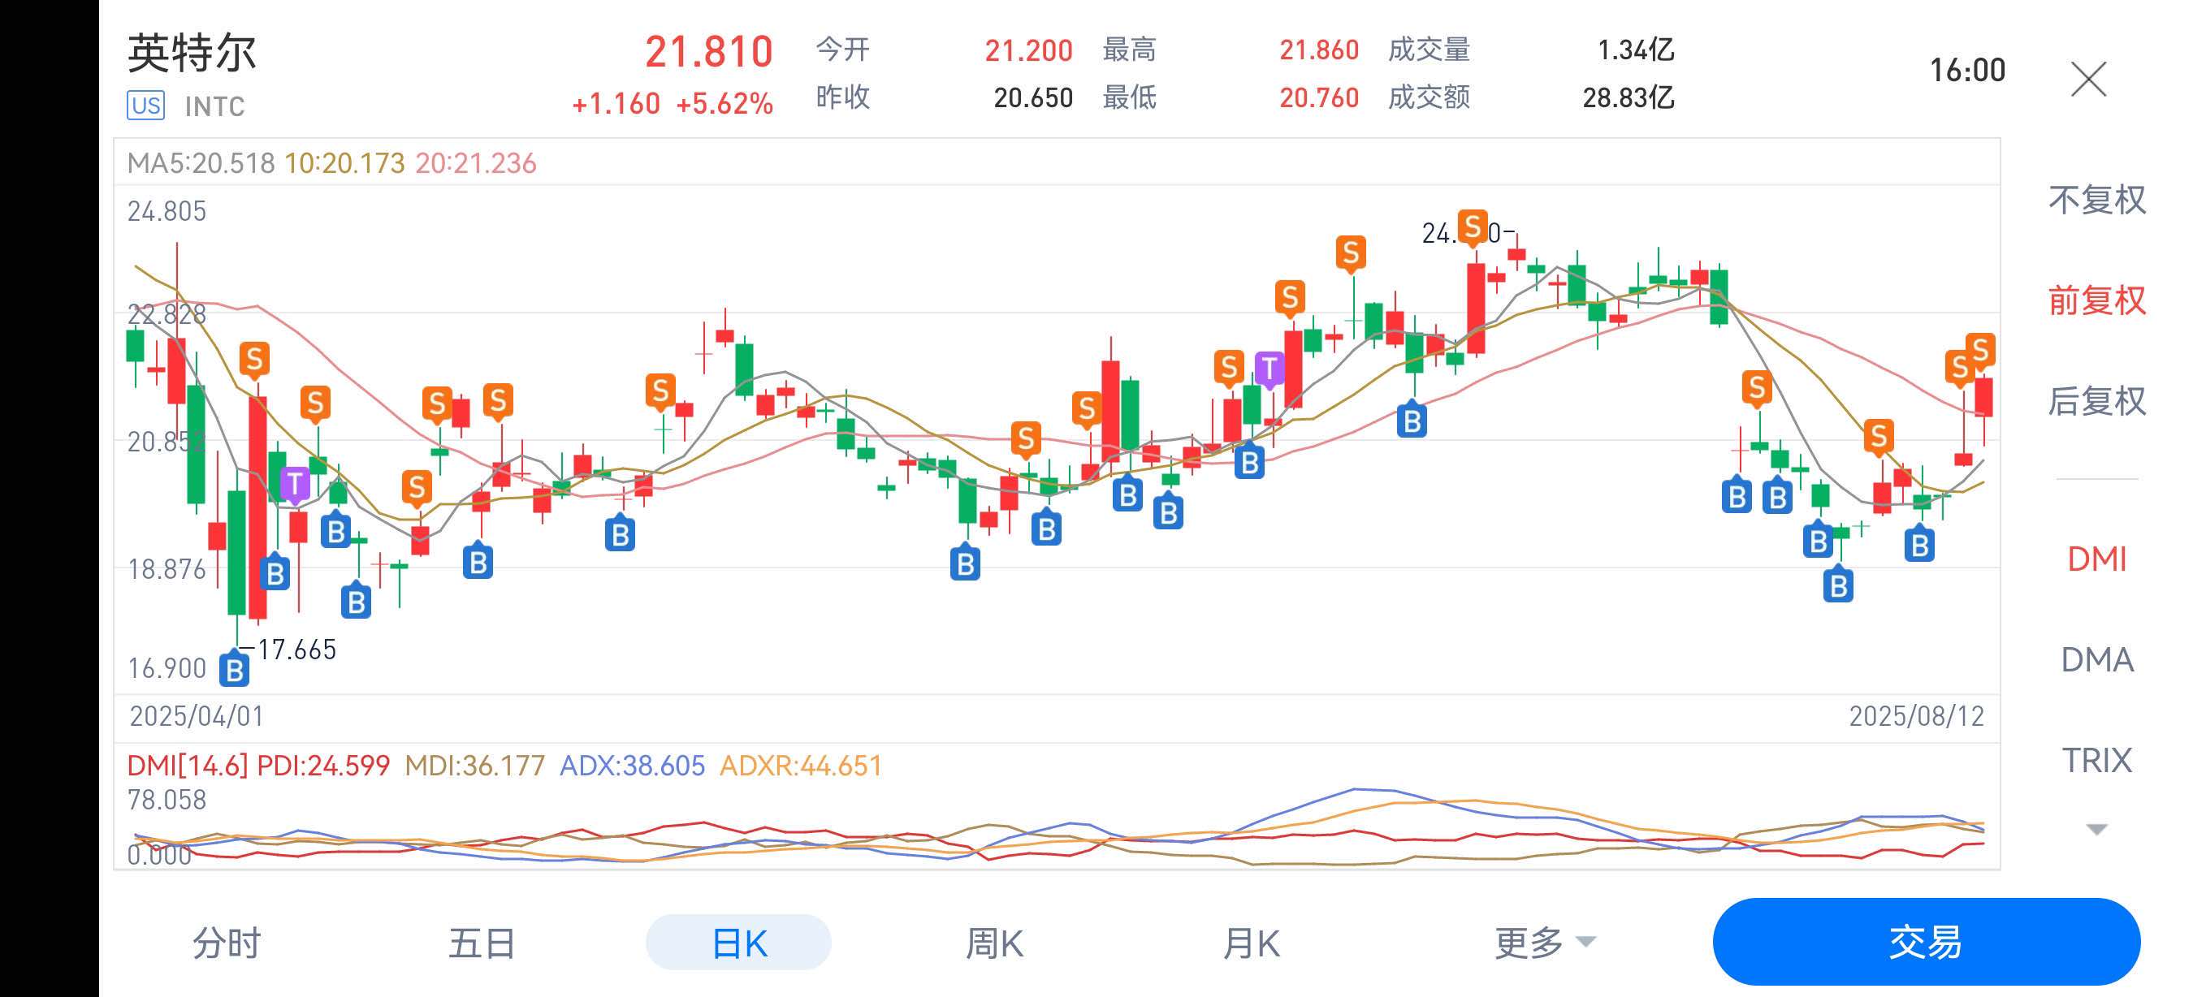Image resolution: width=2193 pixels, height=997 pixels.
Task: Click the INTC ticker symbol
Action: pyautogui.click(x=214, y=106)
